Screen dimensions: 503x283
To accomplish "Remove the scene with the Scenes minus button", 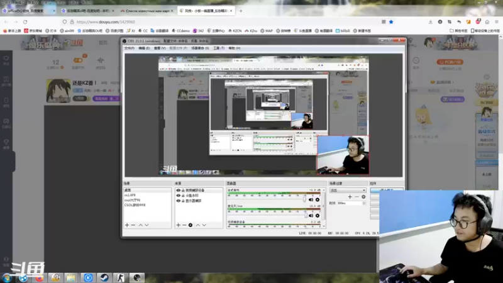I will point(133,225).
